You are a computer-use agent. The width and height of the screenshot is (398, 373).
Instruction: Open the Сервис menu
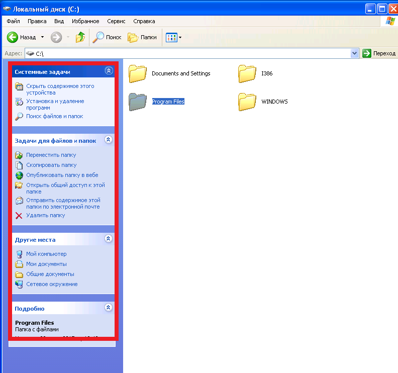pyautogui.click(x=116, y=21)
